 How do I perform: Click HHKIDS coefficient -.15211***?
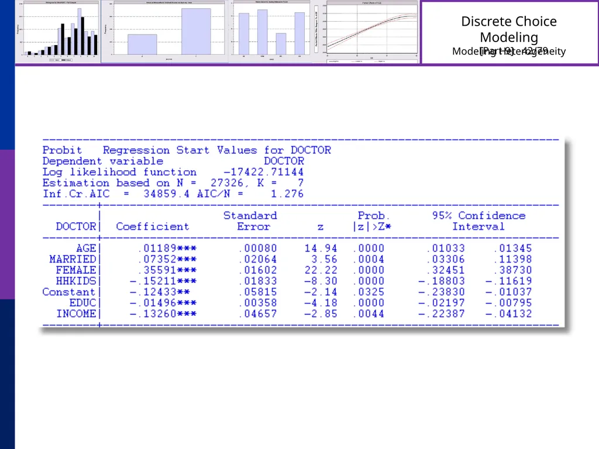tap(163, 281)
